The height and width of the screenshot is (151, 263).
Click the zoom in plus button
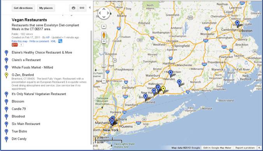(104, 41)
